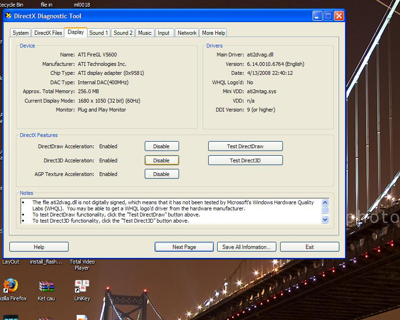Open the Mozilla Firefox desktop shortcut

(x=10, y=286)
